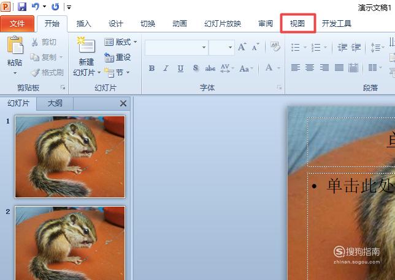Toggle Underline formatting
Screen dimensions: 395x280
[180, 68]
